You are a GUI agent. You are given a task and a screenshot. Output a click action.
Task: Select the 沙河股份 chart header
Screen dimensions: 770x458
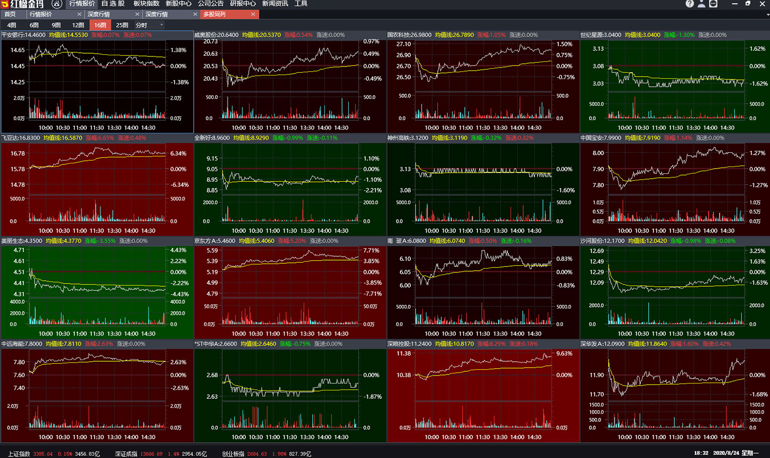(x=675, y=240)
